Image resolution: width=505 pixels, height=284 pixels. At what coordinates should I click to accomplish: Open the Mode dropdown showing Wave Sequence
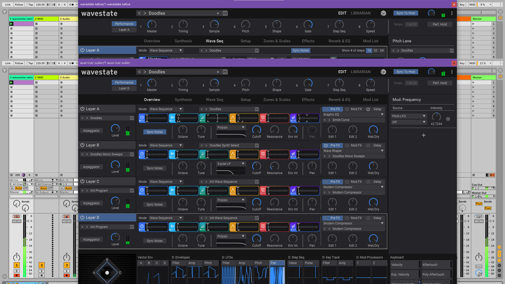pyautogui.click(x=165, y=109)
